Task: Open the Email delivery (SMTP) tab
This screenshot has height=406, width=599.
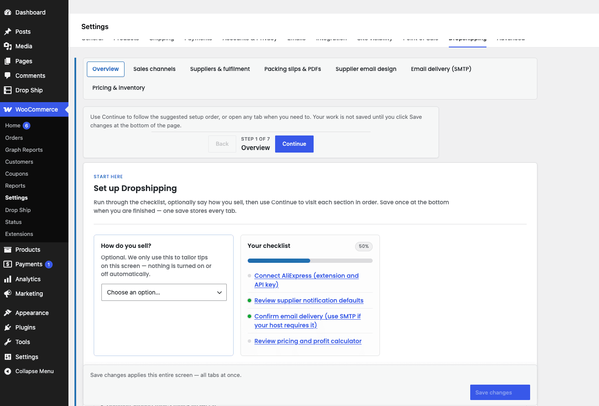Action: (441, 69)
